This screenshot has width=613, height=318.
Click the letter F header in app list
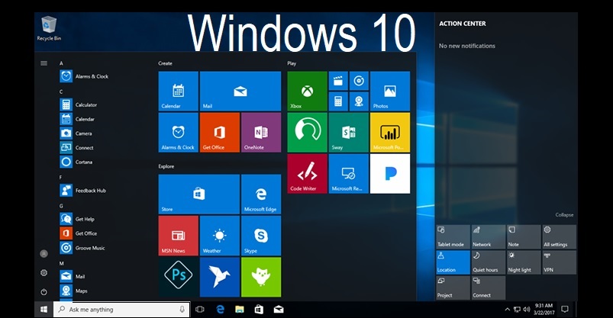tap(61, 178)
